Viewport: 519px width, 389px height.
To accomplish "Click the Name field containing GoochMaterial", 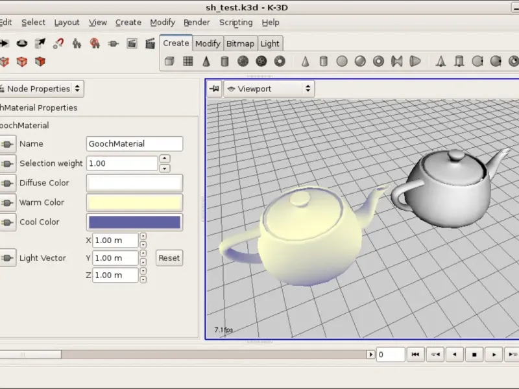I will (x=134, y=144).
